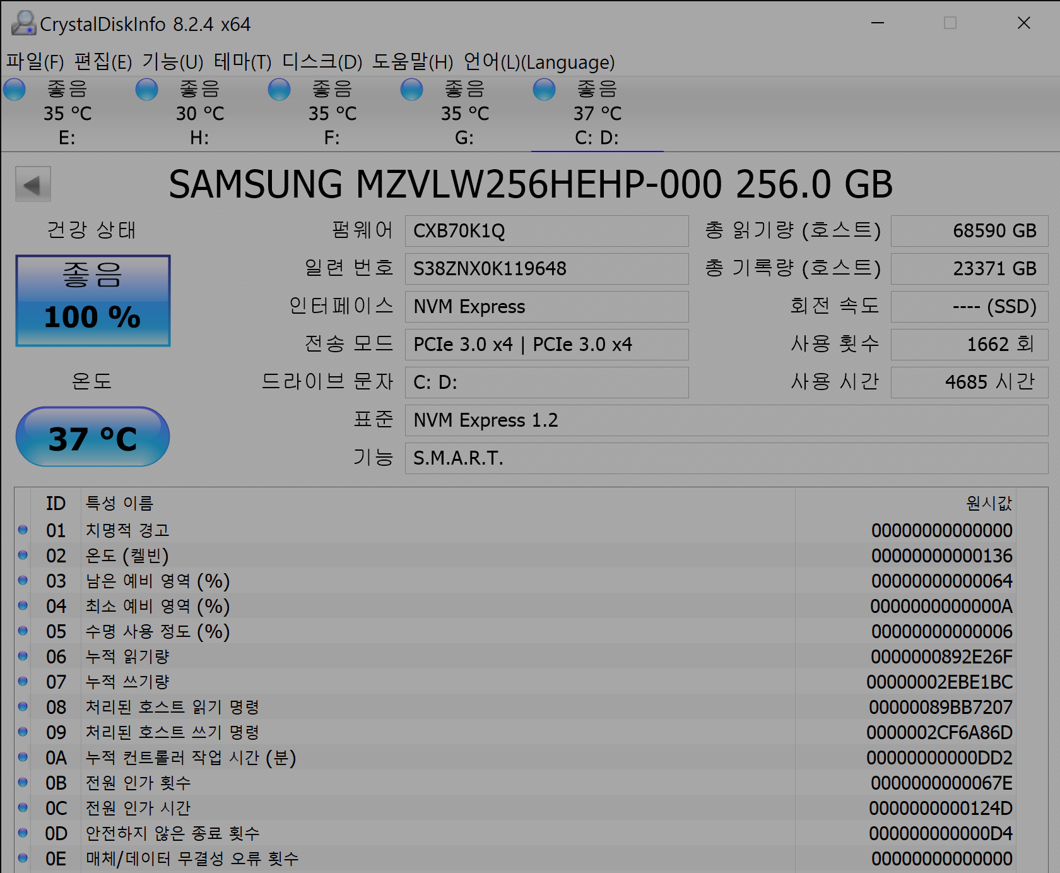The width and height of the screenshot is (1060, 873).
Task: Click the features field S.M.A.R.T.
Action: [726, 458]
